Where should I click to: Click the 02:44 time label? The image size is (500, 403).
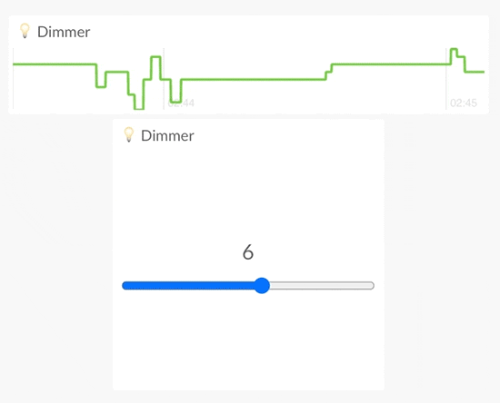tap(181, 103)
